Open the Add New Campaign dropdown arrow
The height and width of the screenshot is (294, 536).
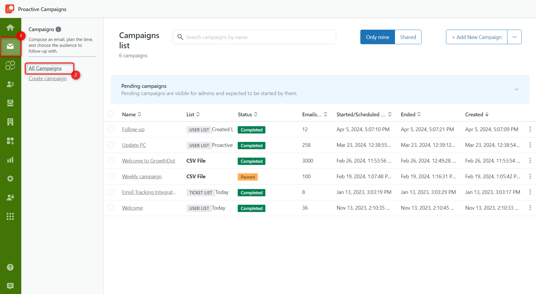(x=514, y=37)
